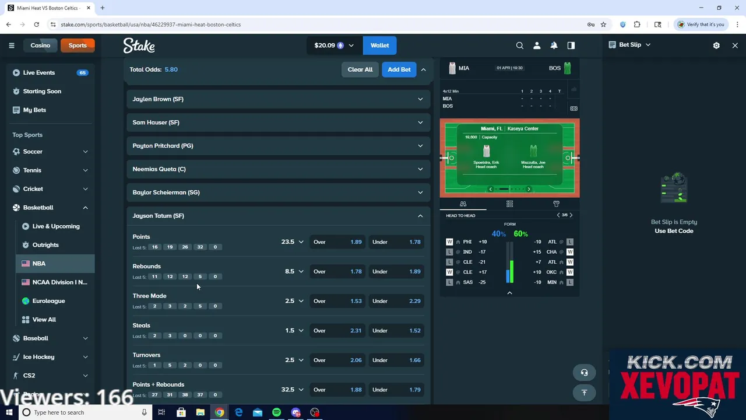Viewport: 746px width, 420px height.
Task: Select Rebounds Under 1.89 odds
Action: point(396,271)
